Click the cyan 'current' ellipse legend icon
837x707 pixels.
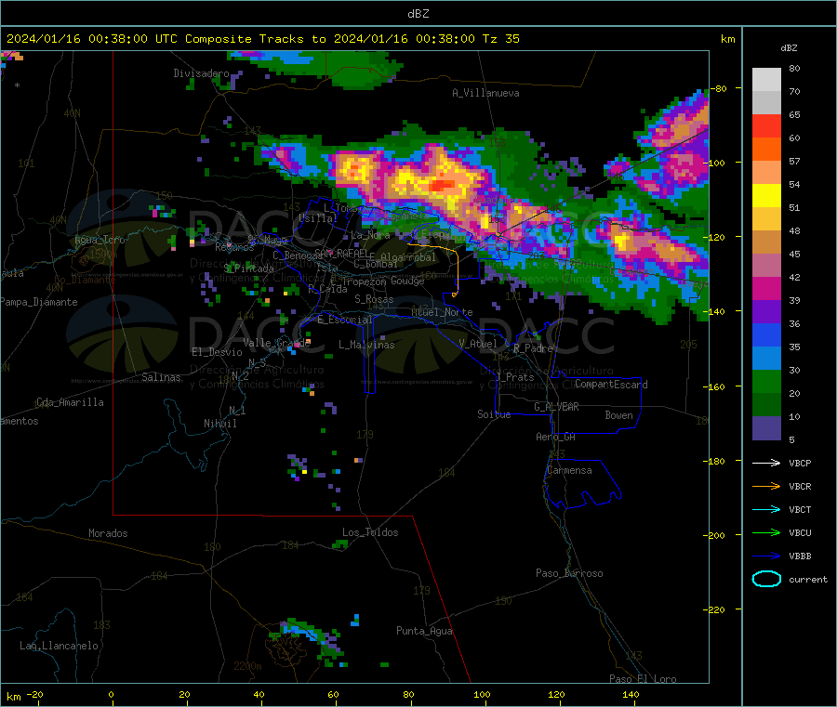click(x=766, y=579)
